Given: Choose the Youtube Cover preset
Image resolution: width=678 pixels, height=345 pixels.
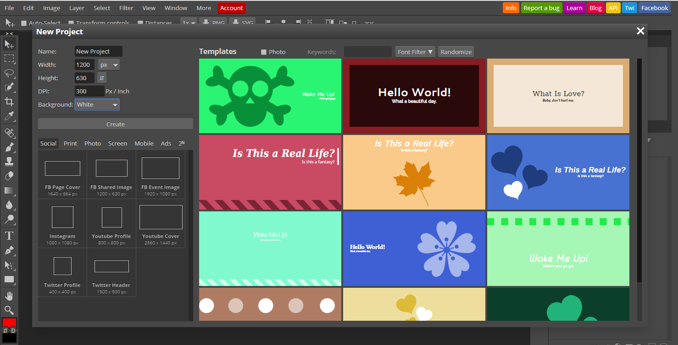Looking at the screenshot, I should (161, 223).
